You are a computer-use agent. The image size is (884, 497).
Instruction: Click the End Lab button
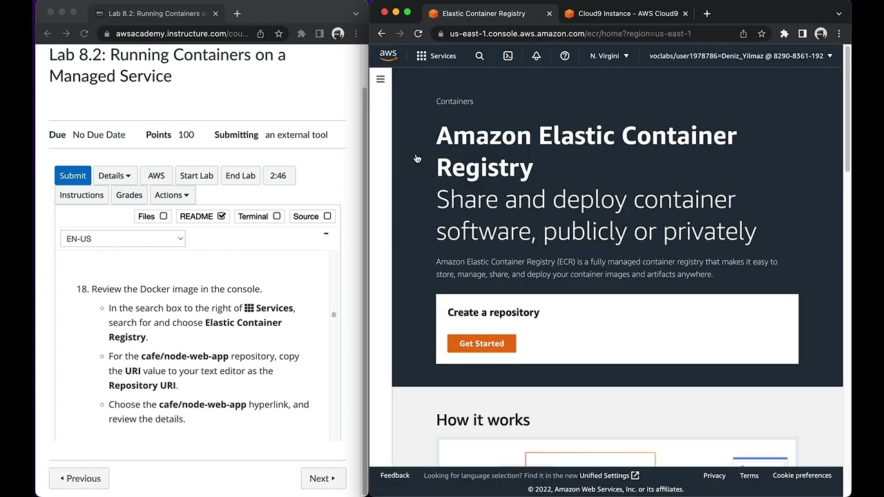[240, 175]
